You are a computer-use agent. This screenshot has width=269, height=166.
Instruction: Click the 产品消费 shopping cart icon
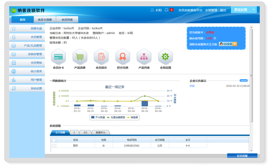pyautogui.click(x=80, y=57)
